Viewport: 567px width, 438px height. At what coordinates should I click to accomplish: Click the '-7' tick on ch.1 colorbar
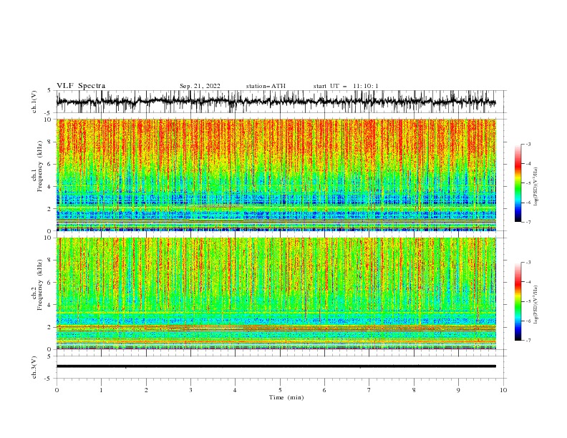[528, 222]
